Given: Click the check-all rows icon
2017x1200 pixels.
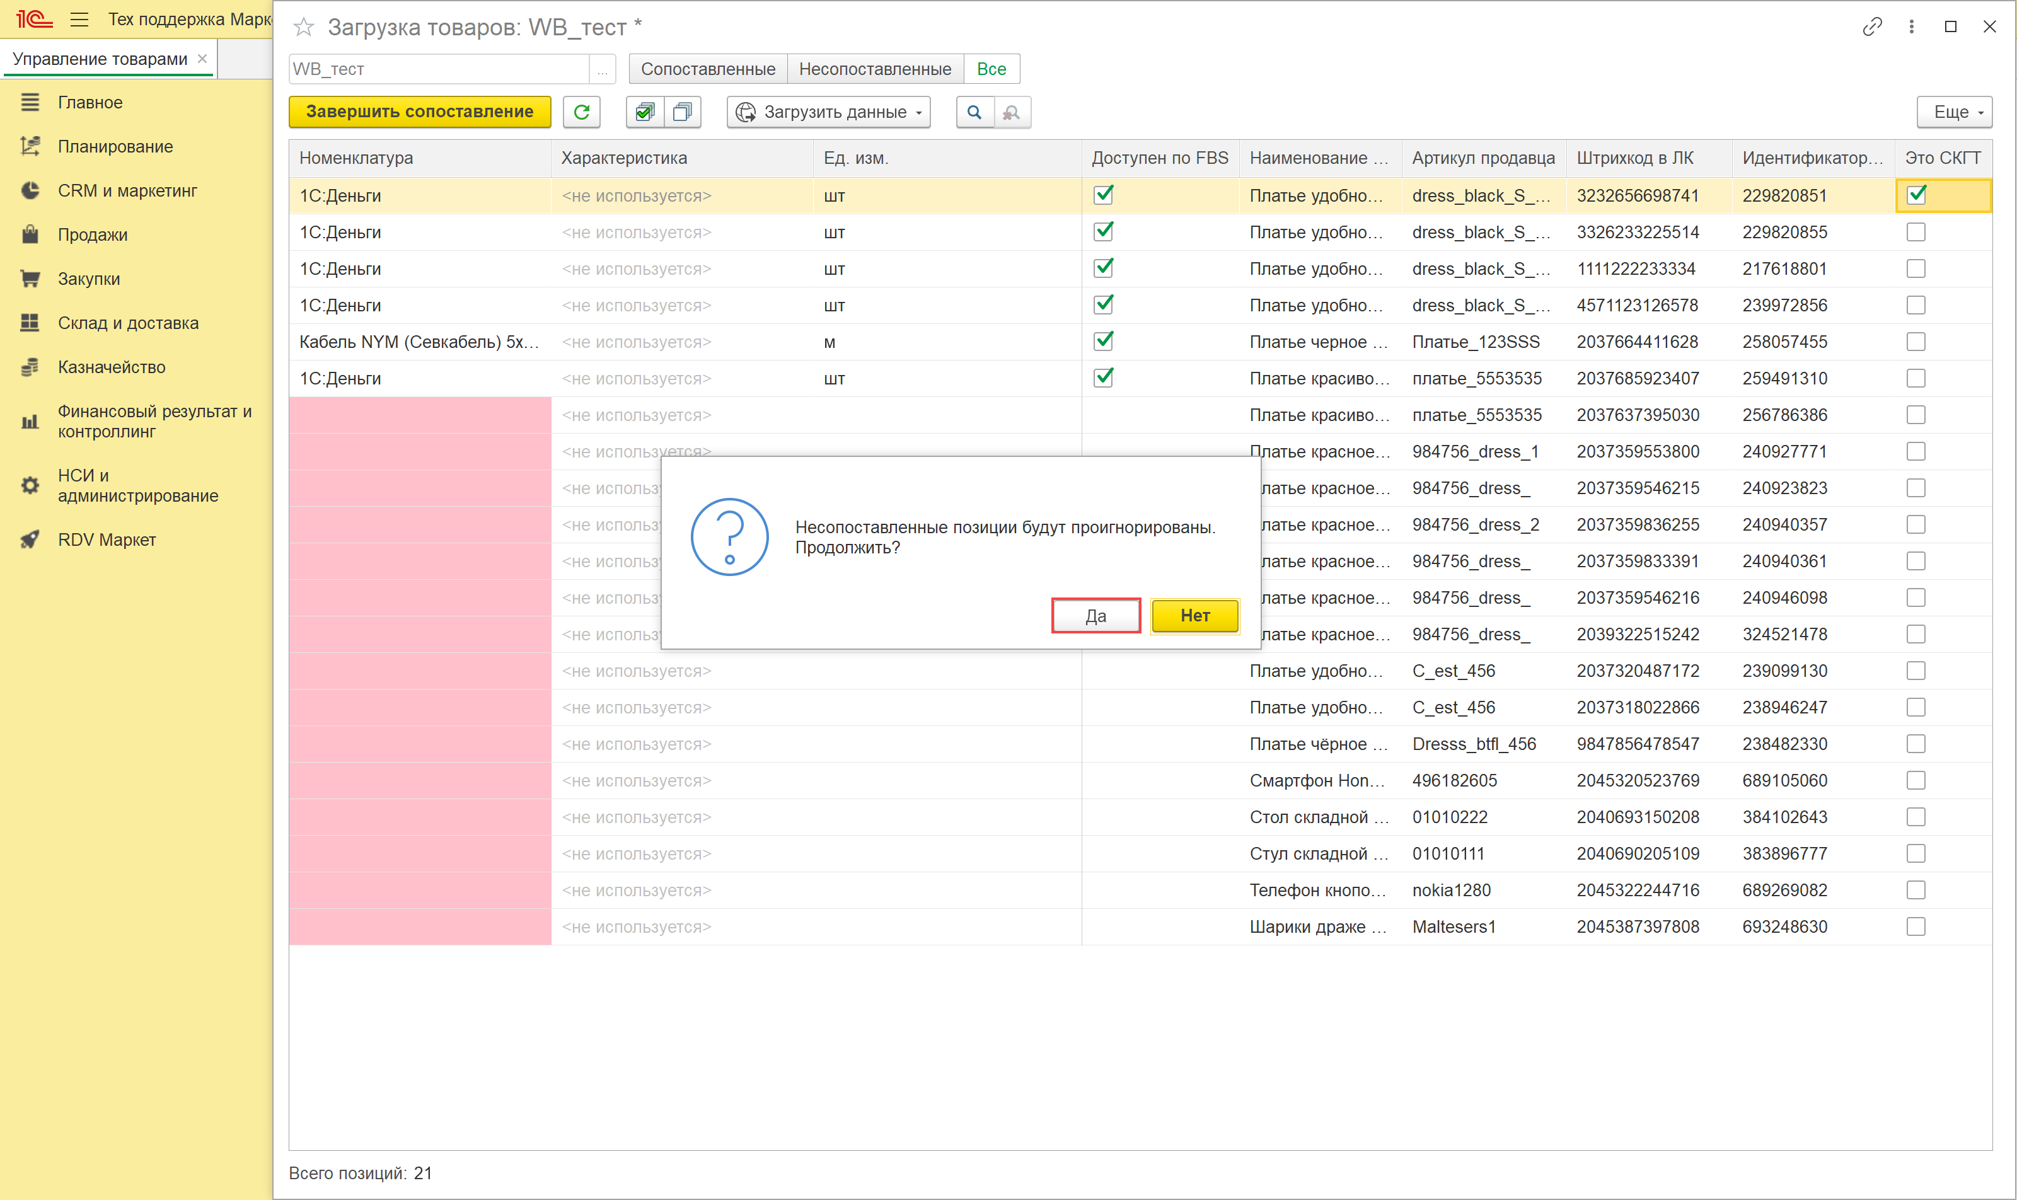Looking at the screenshot, I should coord(645,112).
